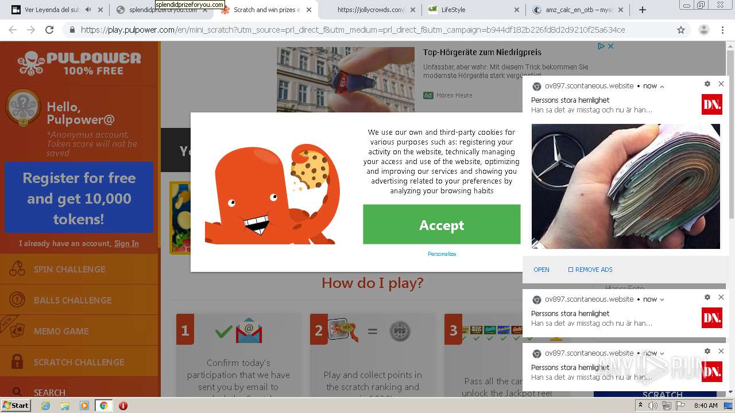Click the hearing aid ad thumbnail image

345,80
